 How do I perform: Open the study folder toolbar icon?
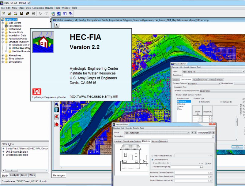pos(10,13)
